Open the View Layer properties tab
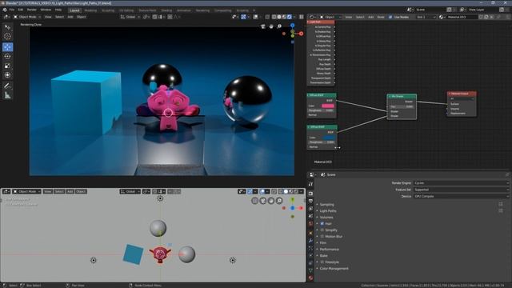Image resolution: width=512 pixels, height=288 pixels. [310, 209]
